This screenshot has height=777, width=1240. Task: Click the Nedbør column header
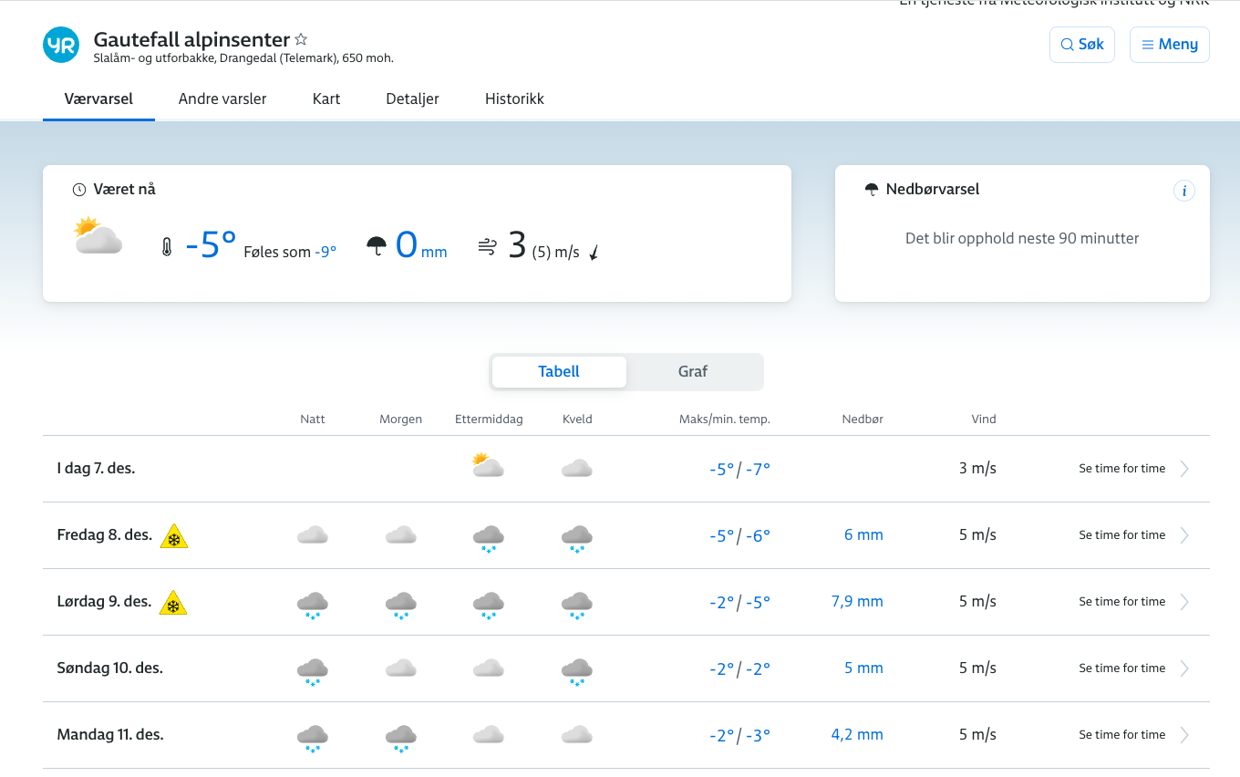point(863,420)
